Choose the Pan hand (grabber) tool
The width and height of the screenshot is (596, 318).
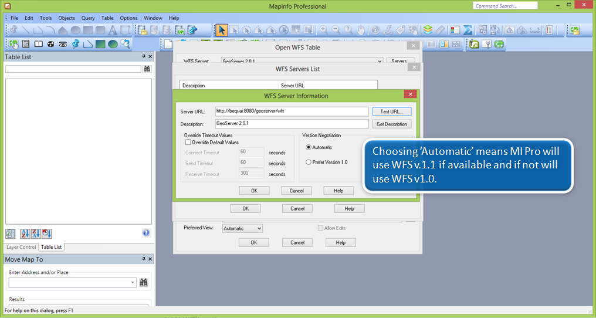pos(361,30)
